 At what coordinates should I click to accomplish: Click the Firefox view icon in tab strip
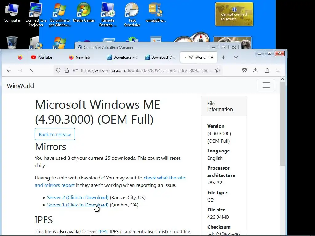[x=20, y=57]
